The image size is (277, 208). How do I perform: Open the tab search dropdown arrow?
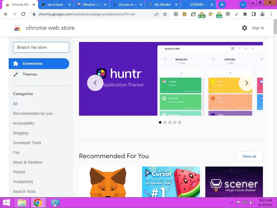pos(243,5)
